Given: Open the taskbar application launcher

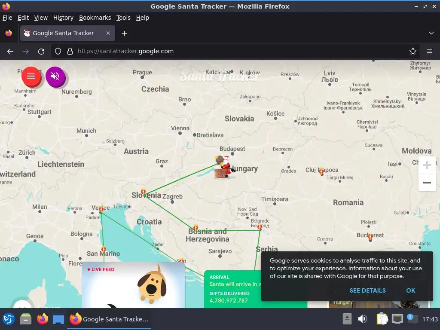Looking at the screenshot, I should [9, 319].
